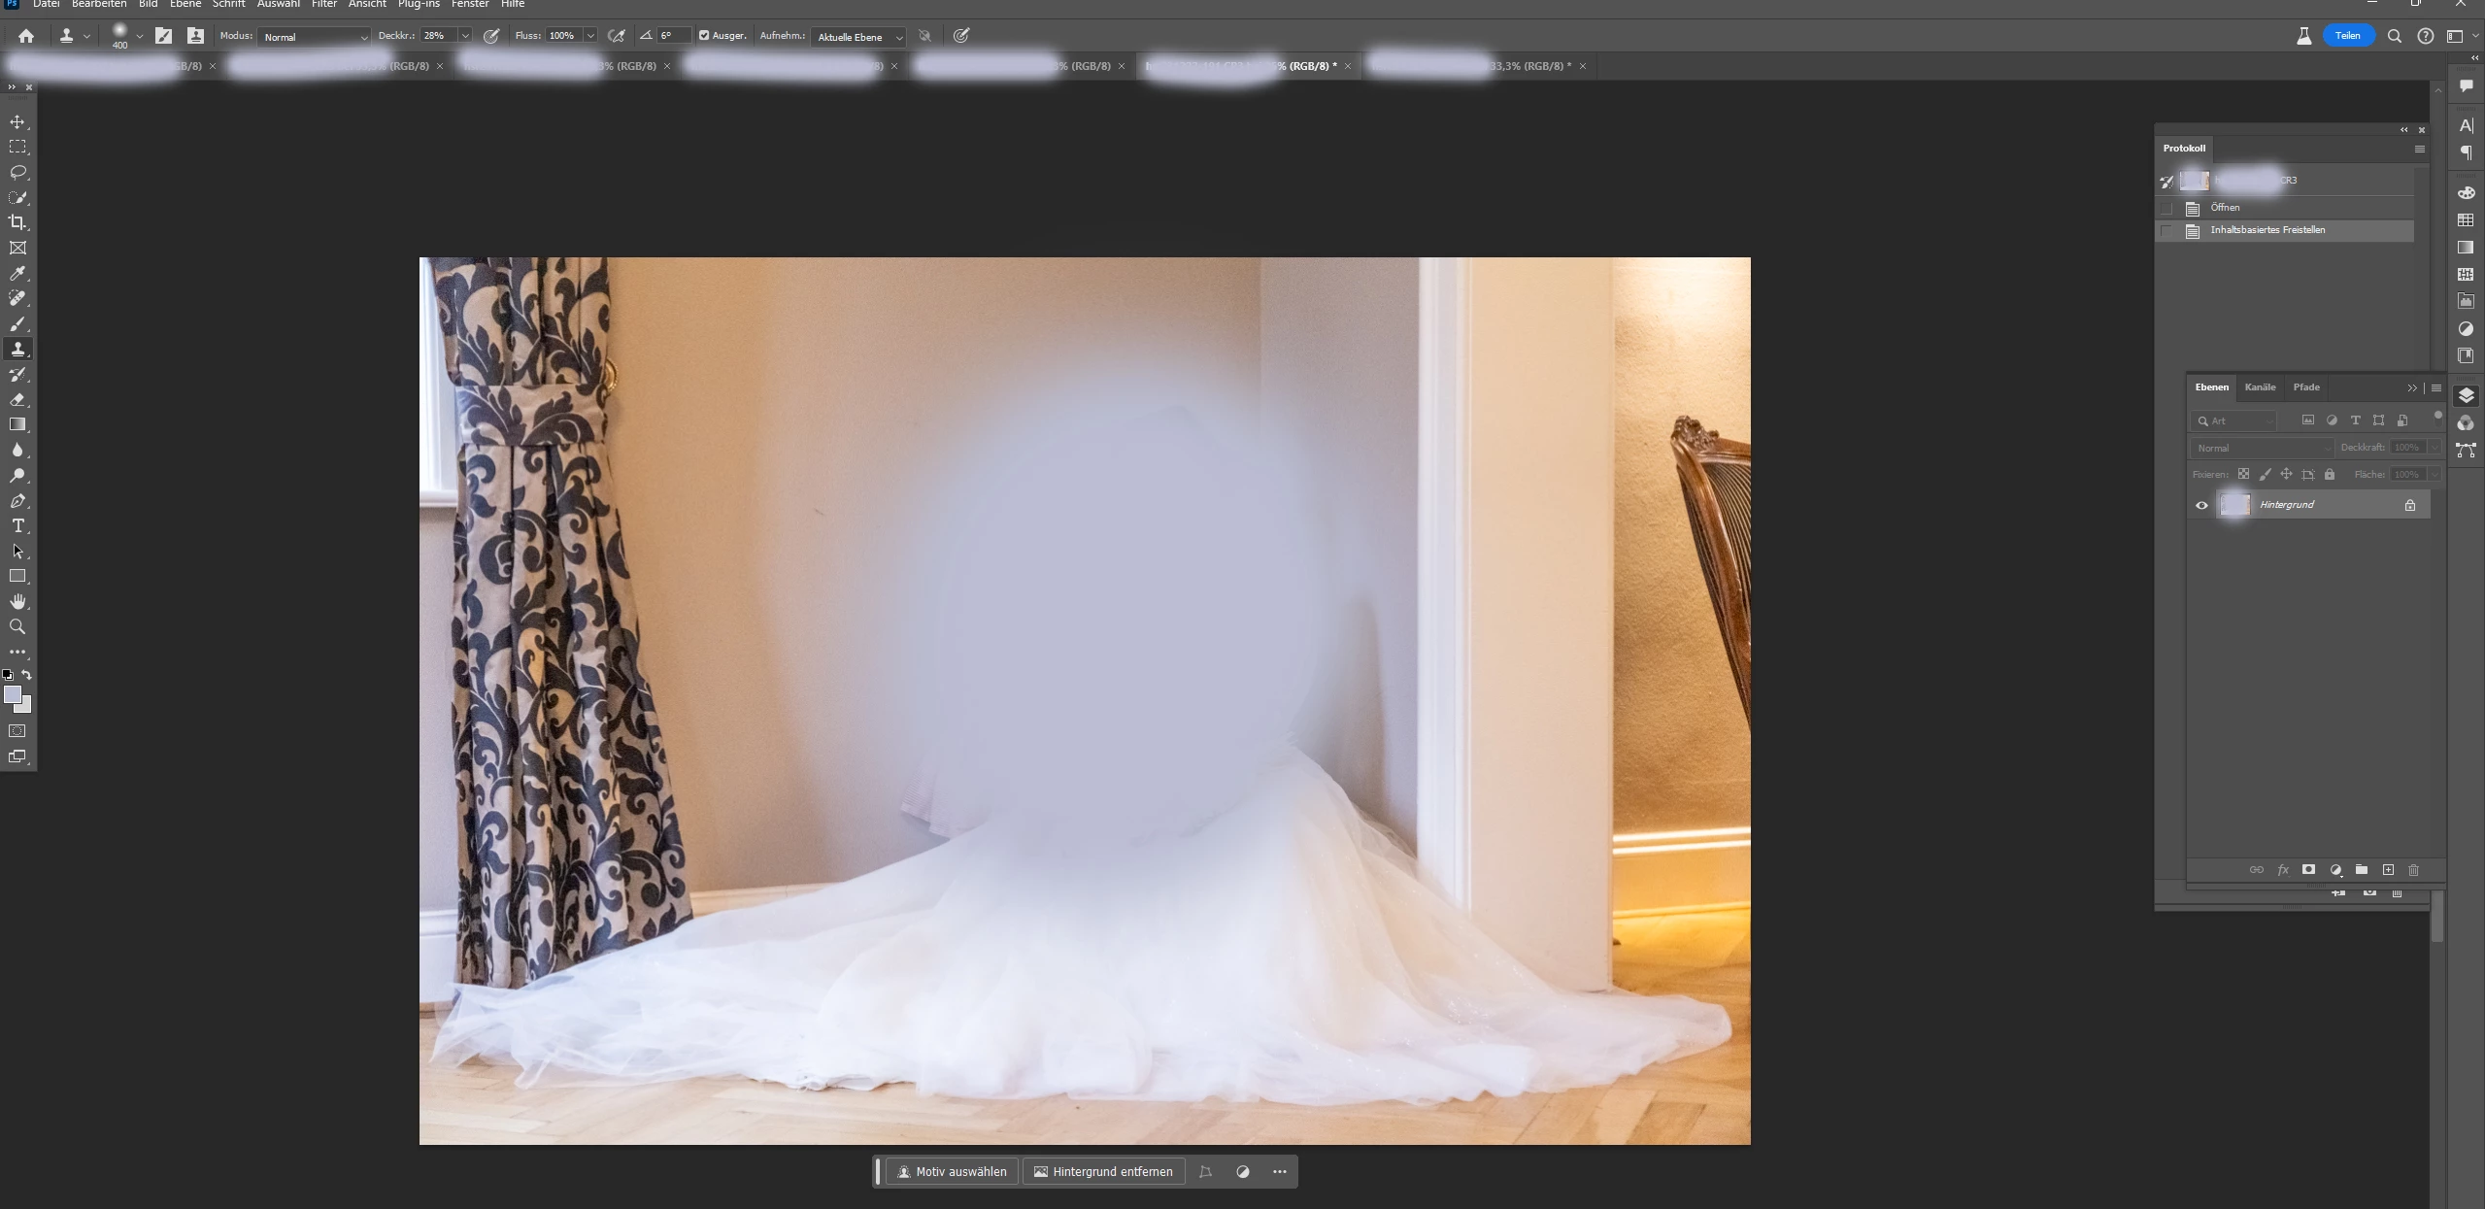Select the Eyedropper tool
2485x1209 pixels.
click(x=17, y=274)
